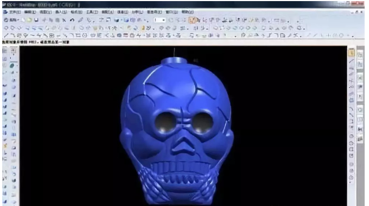
Task: Open the 工具(T) menu
Action: point(92,12)
